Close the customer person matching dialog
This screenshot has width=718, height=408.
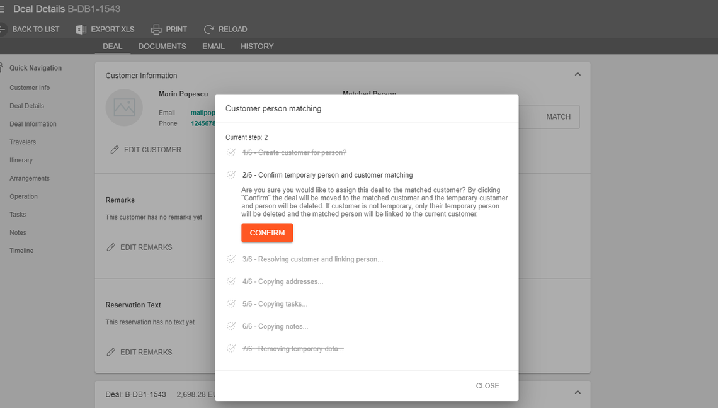tap(487, 386)
